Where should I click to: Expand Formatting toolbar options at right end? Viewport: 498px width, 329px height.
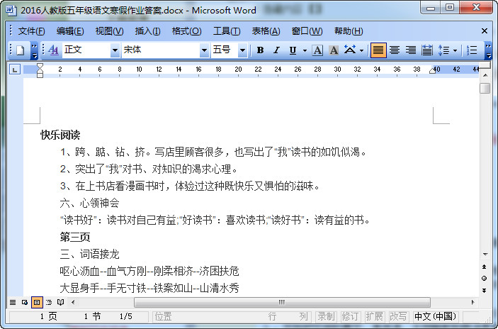click(489, 51)
